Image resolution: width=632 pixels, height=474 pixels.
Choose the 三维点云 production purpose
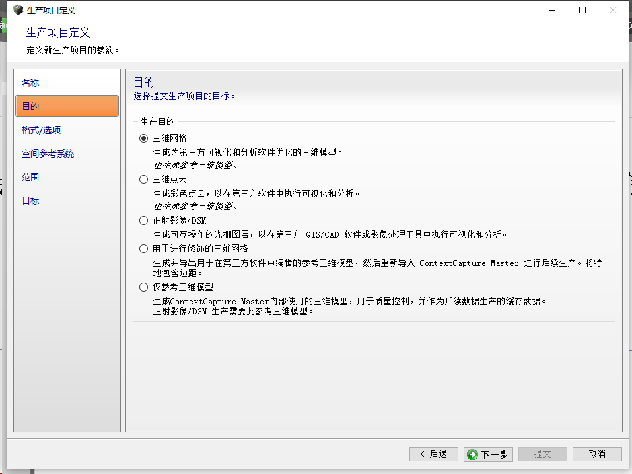click(x=143, y=179)
